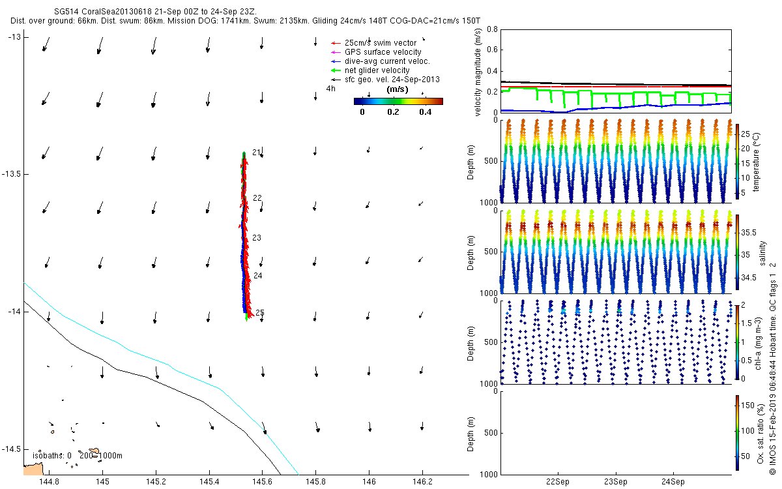Click the chl-a colorbar
Viewport: 782px width, 489px height.
click(737, 342)
